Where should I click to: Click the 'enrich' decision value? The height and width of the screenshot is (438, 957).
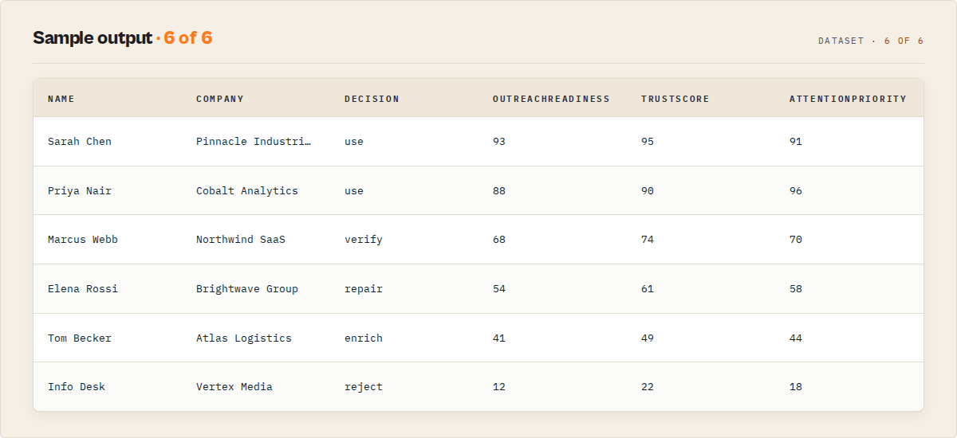coord(364,338)
